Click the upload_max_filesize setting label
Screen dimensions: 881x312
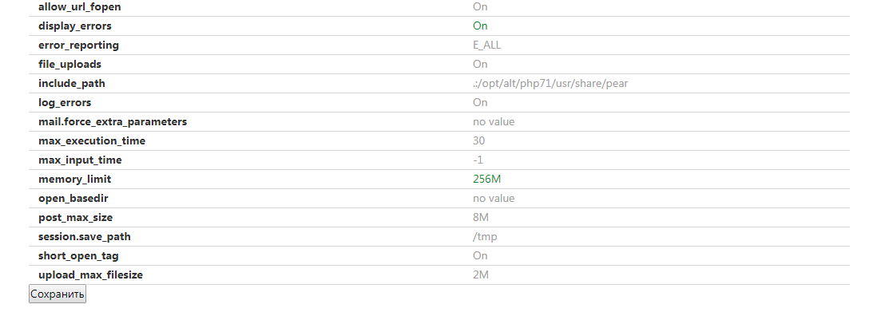(x=90, y=275)
